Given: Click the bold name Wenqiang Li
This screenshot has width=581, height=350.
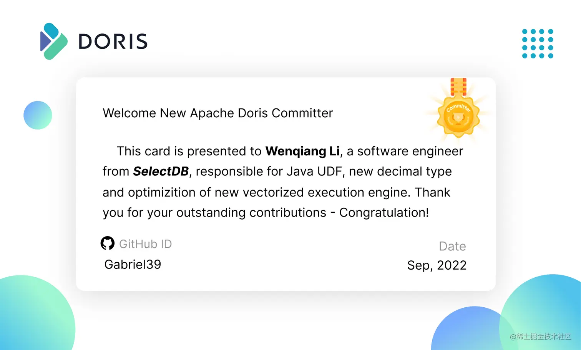Looking at the screenshot, I should click(x=302, y=151).
